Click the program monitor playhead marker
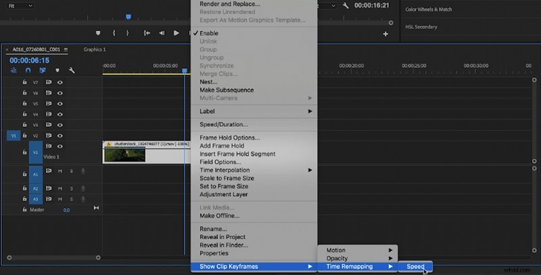This screenshot has width=541, height=275. pyautogui.click(x=128, y=16)
